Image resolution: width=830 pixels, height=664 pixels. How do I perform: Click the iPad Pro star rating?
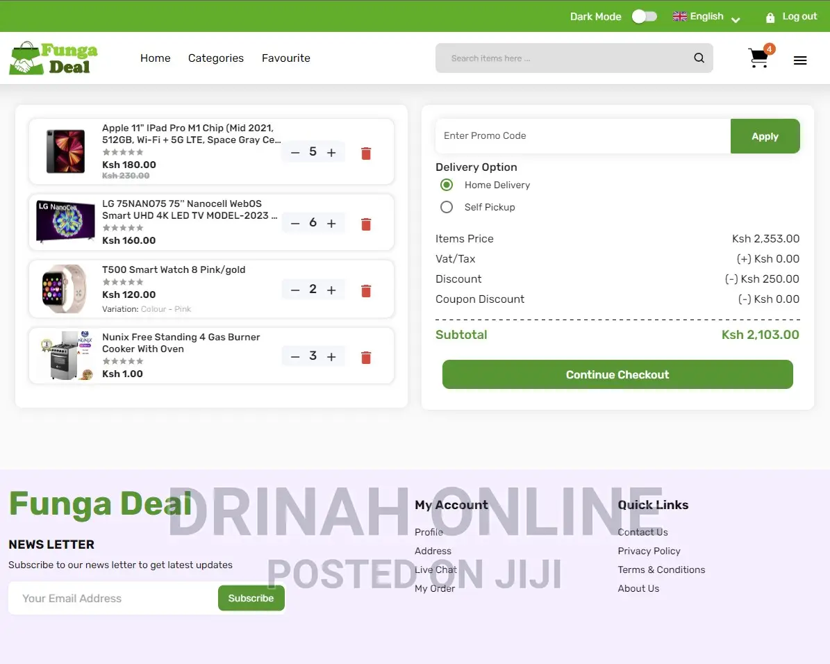(123, 153)
